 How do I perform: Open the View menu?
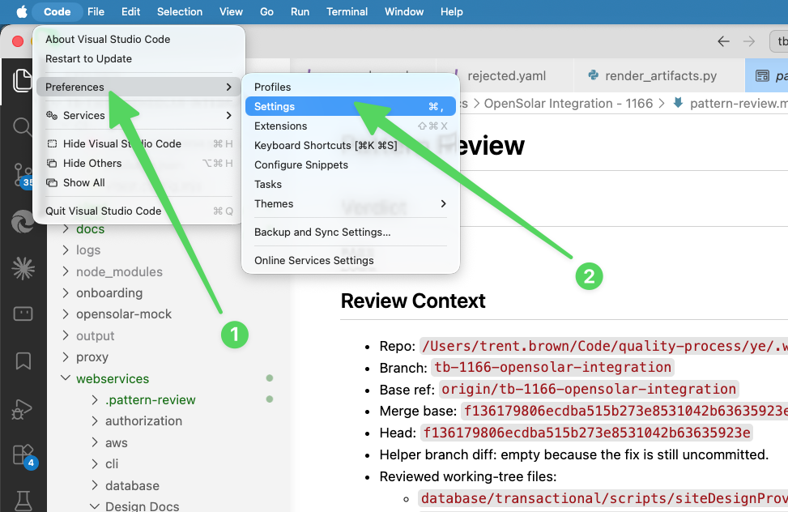(x=231, y=11)
